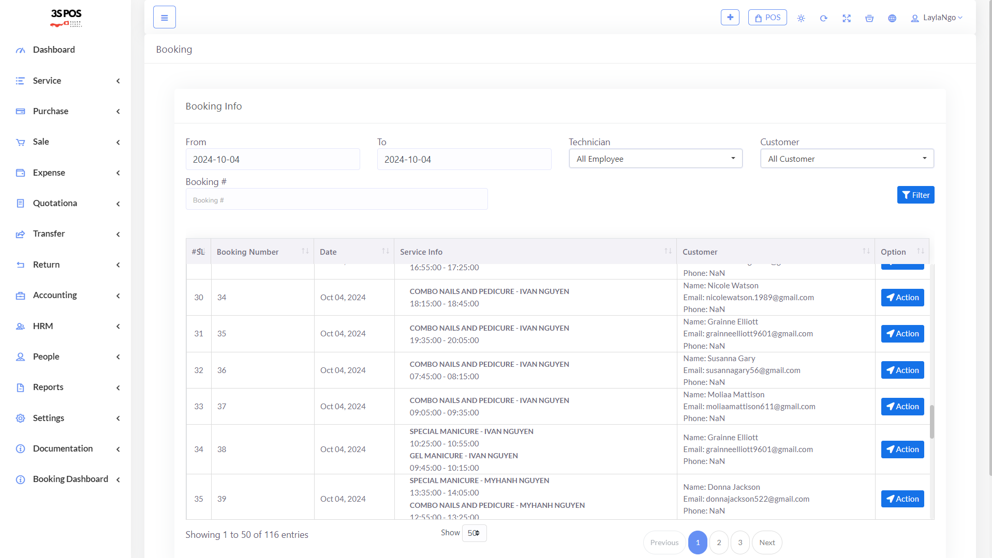Toggle light/dark theme sun icon
992x558 pixels.
click(801, 18)
